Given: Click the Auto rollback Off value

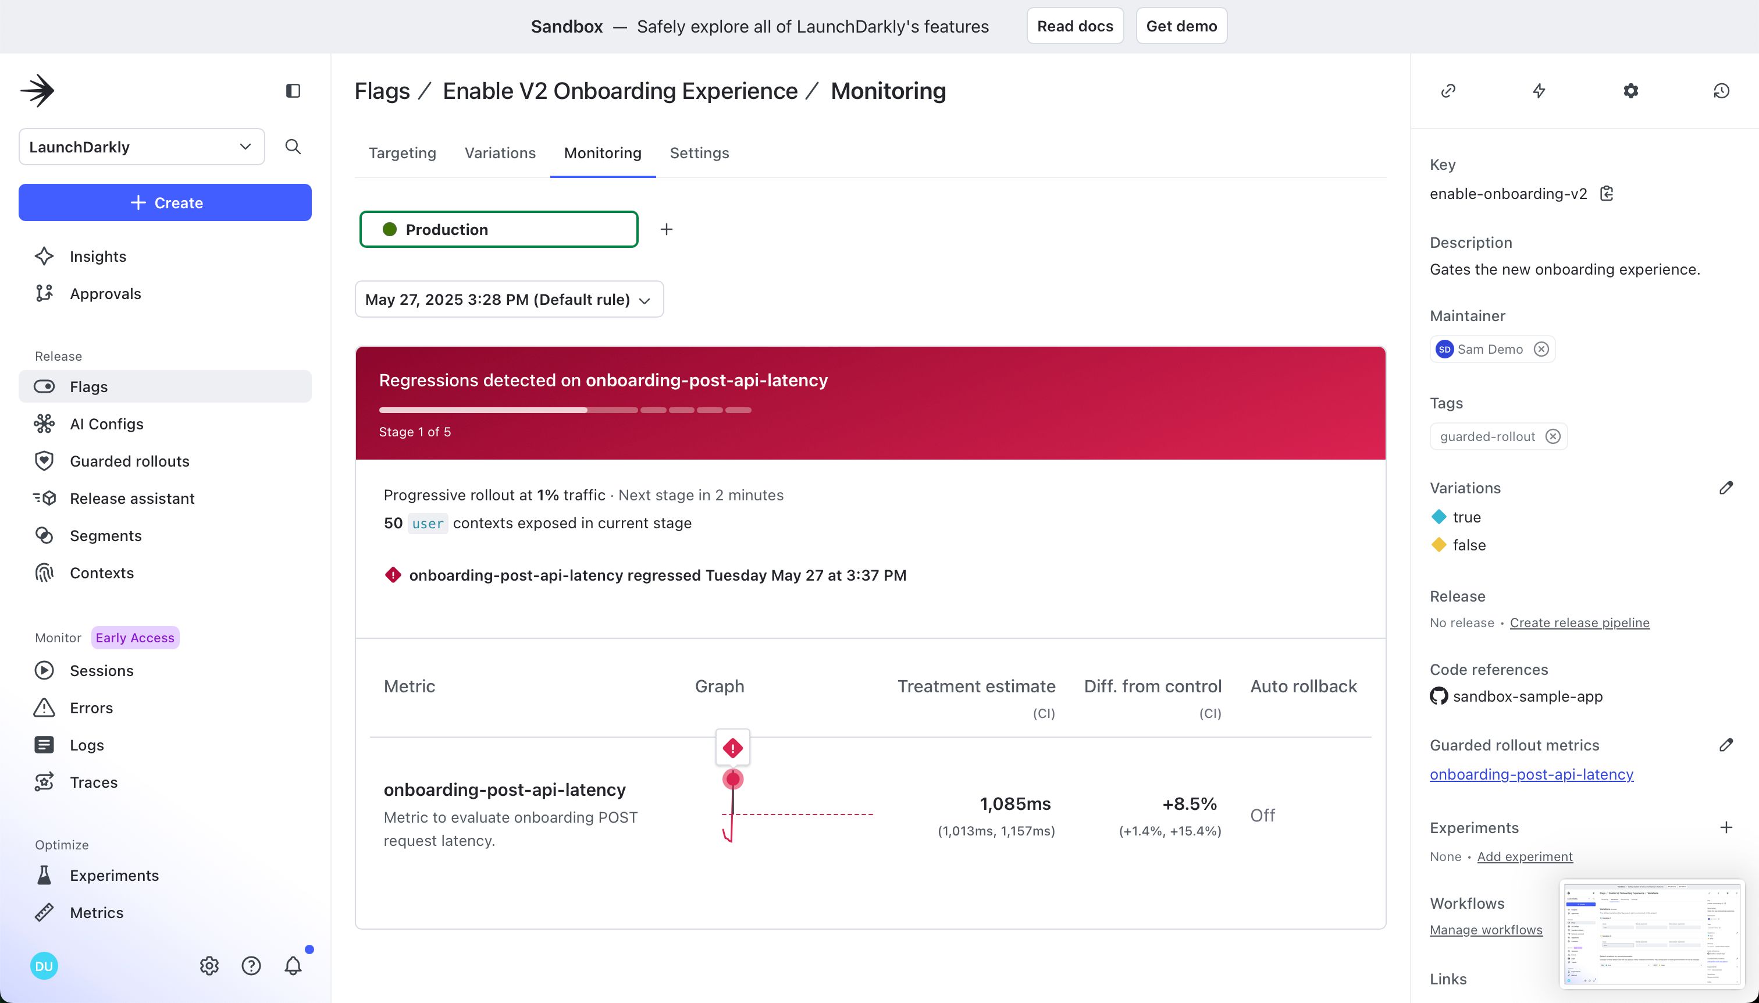Looking at the screenshot, I should 1262,816.
